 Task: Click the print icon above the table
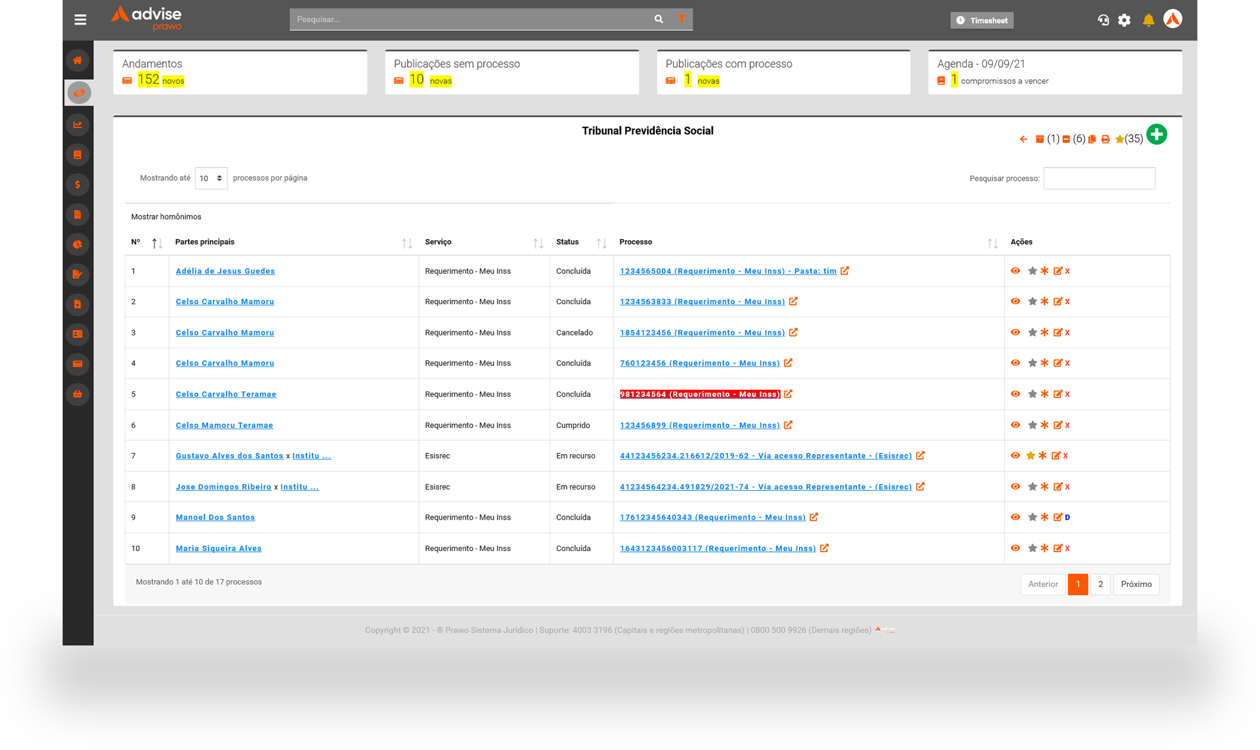1105,139
